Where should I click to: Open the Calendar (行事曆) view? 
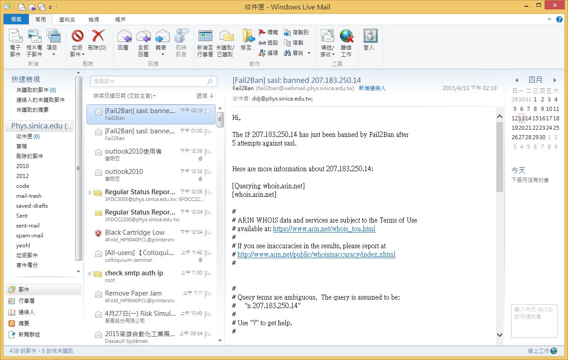click(x=27, y=301)
